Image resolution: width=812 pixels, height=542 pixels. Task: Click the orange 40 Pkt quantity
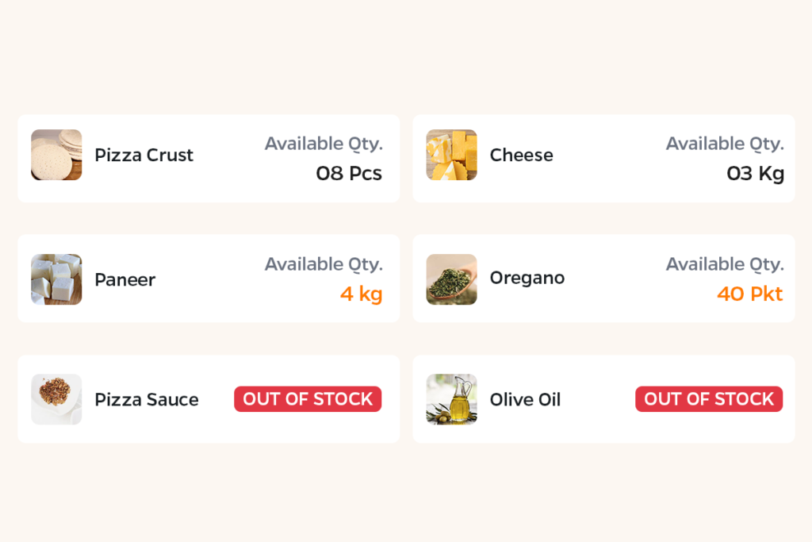point(750,294)
